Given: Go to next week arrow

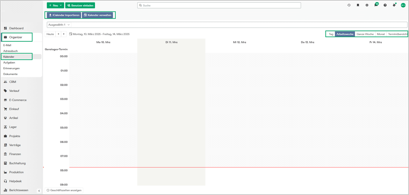Looking at the screenshot, I should pos(64,34).
